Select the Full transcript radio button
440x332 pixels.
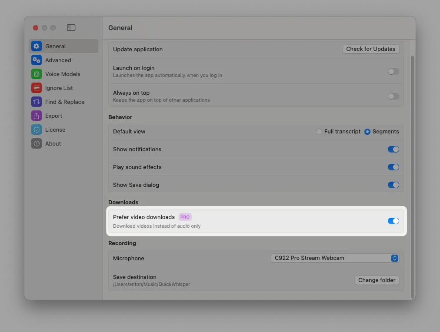click(x=319, y=132)
